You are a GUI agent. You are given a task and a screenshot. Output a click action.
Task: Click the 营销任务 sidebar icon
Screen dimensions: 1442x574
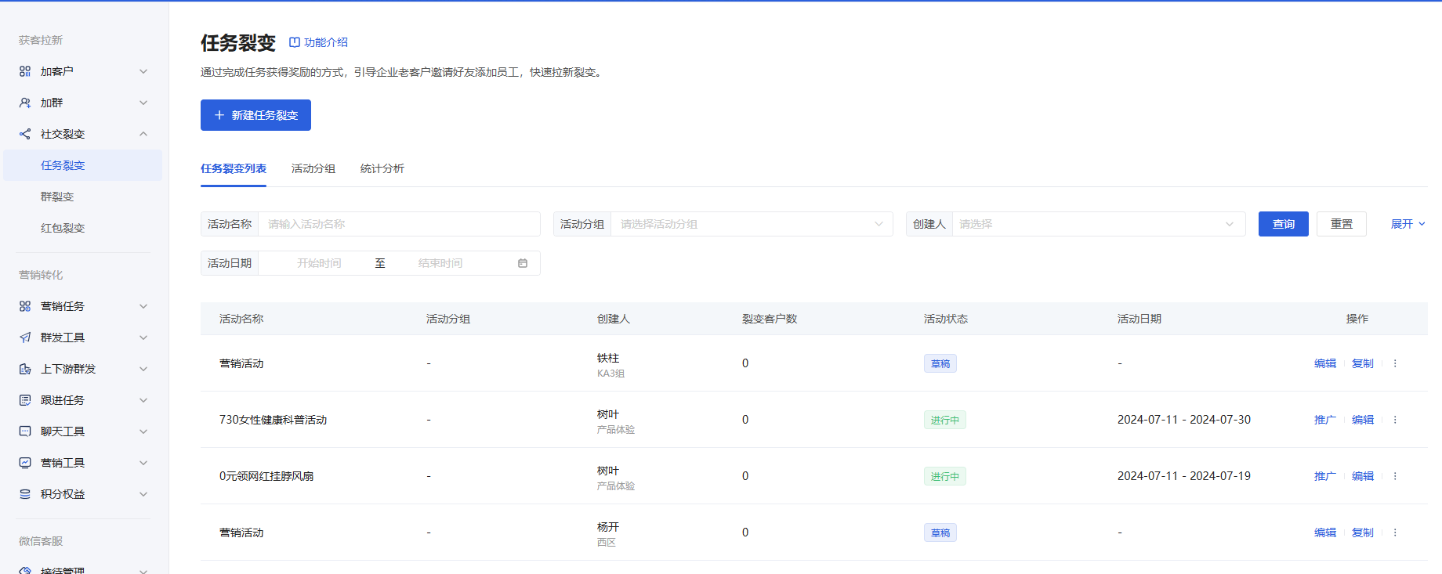[25, 306]
